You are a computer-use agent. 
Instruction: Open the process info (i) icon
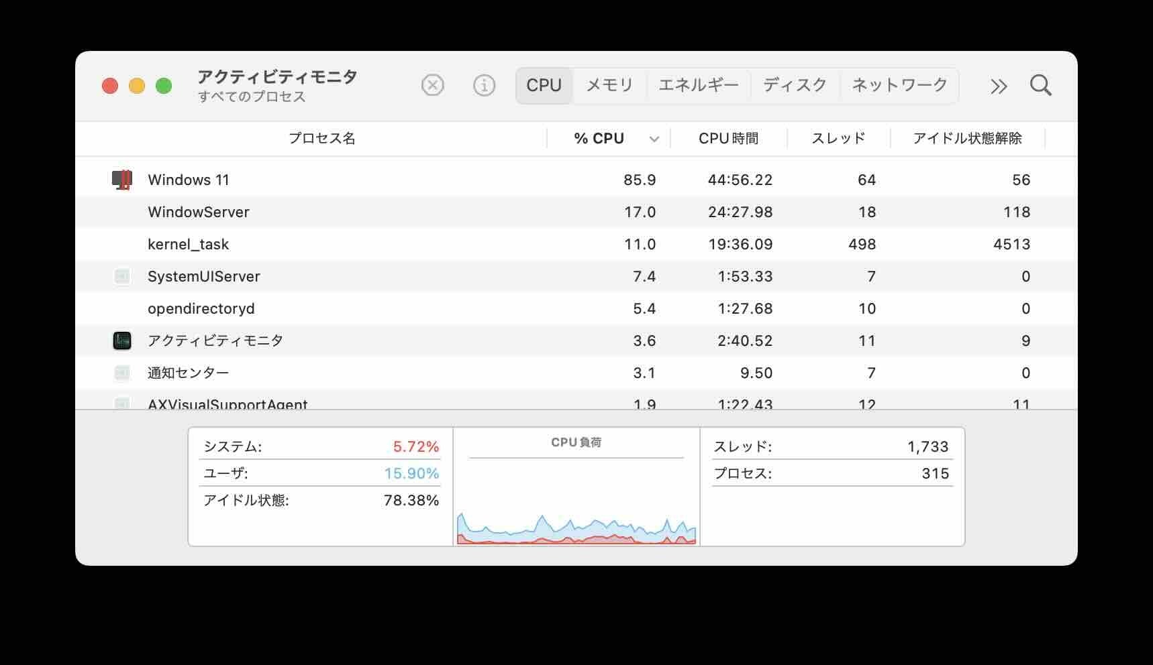coord(484,85)
